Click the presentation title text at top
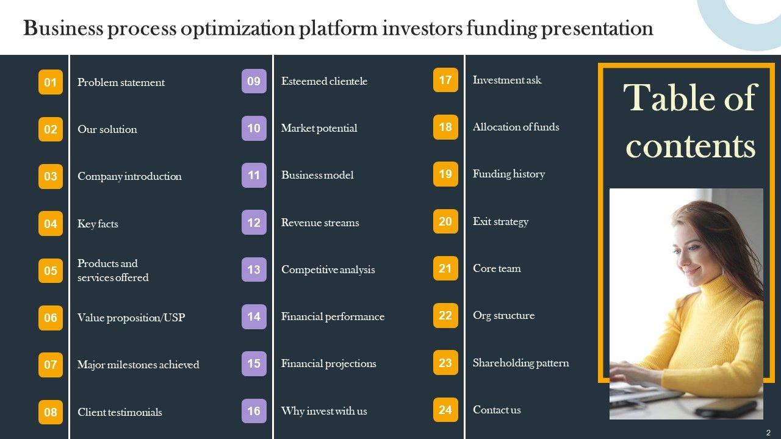The image size is (781, 439). (338, 28)
